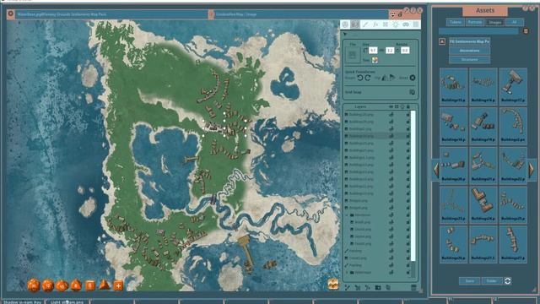The width and height of the screenshot is (540, 304).
Task: Click the Store button in Assets
Action: (x=469, y=281)
